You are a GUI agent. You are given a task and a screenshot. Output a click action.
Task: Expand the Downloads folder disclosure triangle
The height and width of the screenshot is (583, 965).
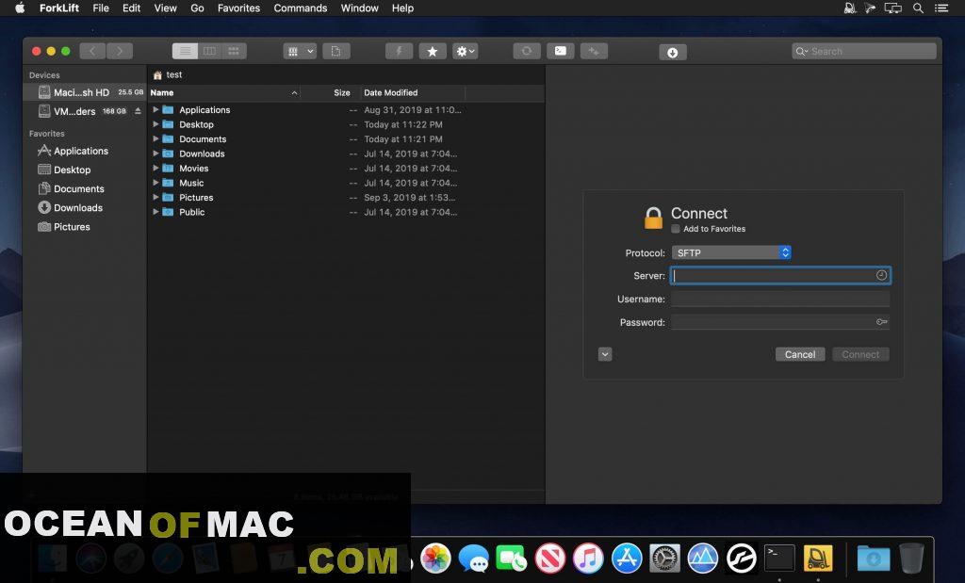tap(155, 154)
